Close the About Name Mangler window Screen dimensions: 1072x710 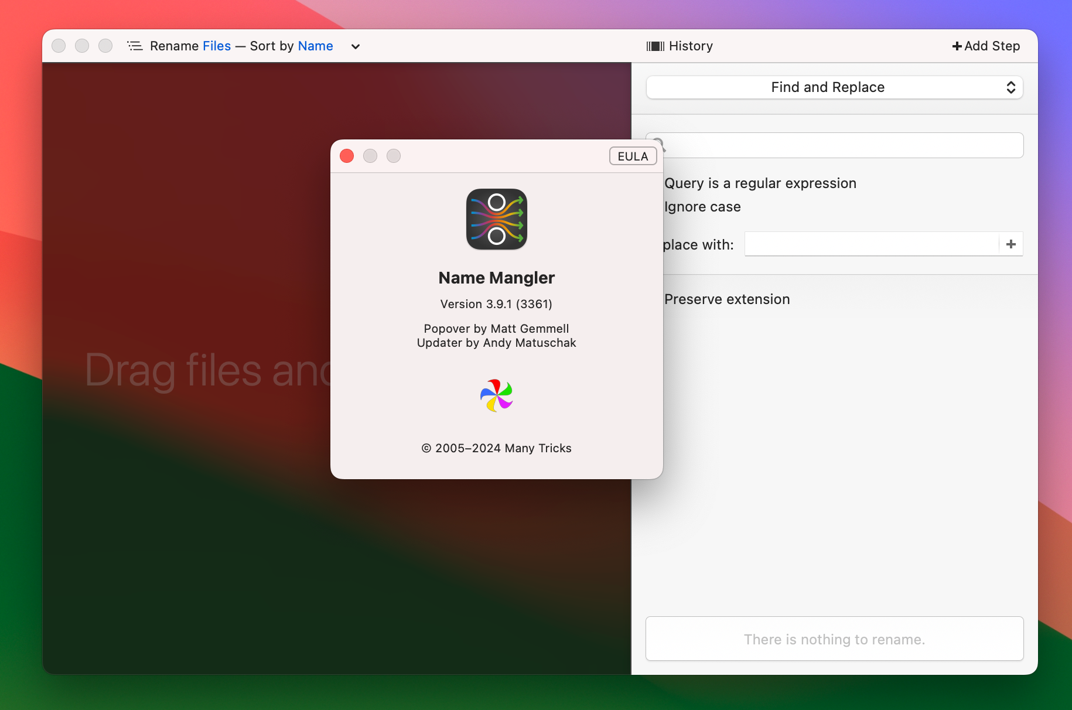[347, 156]
